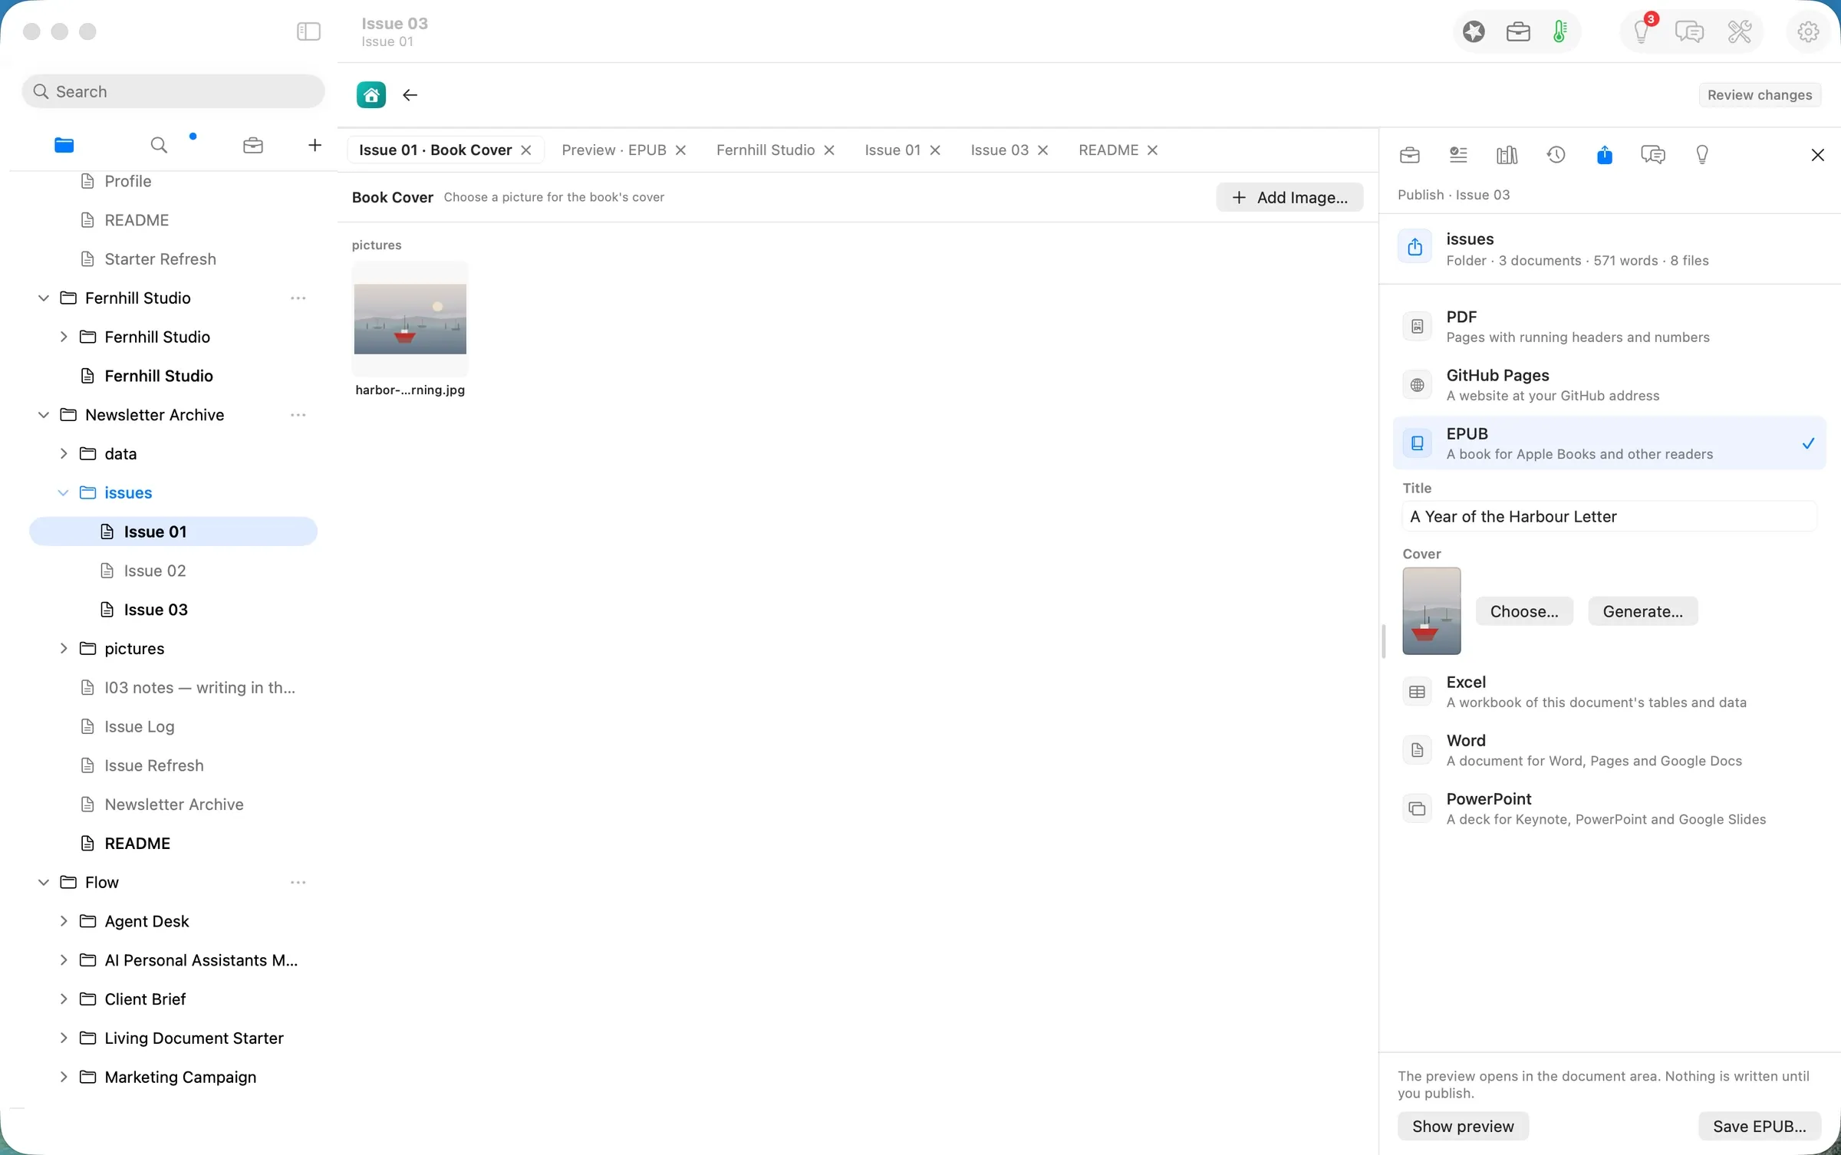Open the chat bubbles icon in top bar

pos(1690,31)
